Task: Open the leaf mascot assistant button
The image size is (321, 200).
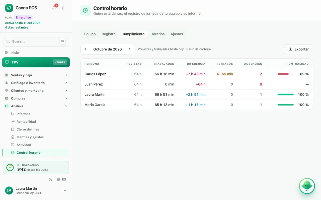Action: pyautogui.click(x=307, y=186)
